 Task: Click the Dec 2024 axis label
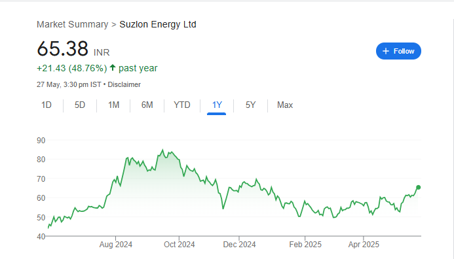click(239, 245)
